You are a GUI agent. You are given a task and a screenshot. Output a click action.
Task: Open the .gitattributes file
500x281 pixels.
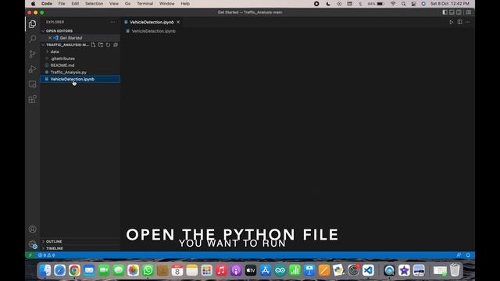62,59
